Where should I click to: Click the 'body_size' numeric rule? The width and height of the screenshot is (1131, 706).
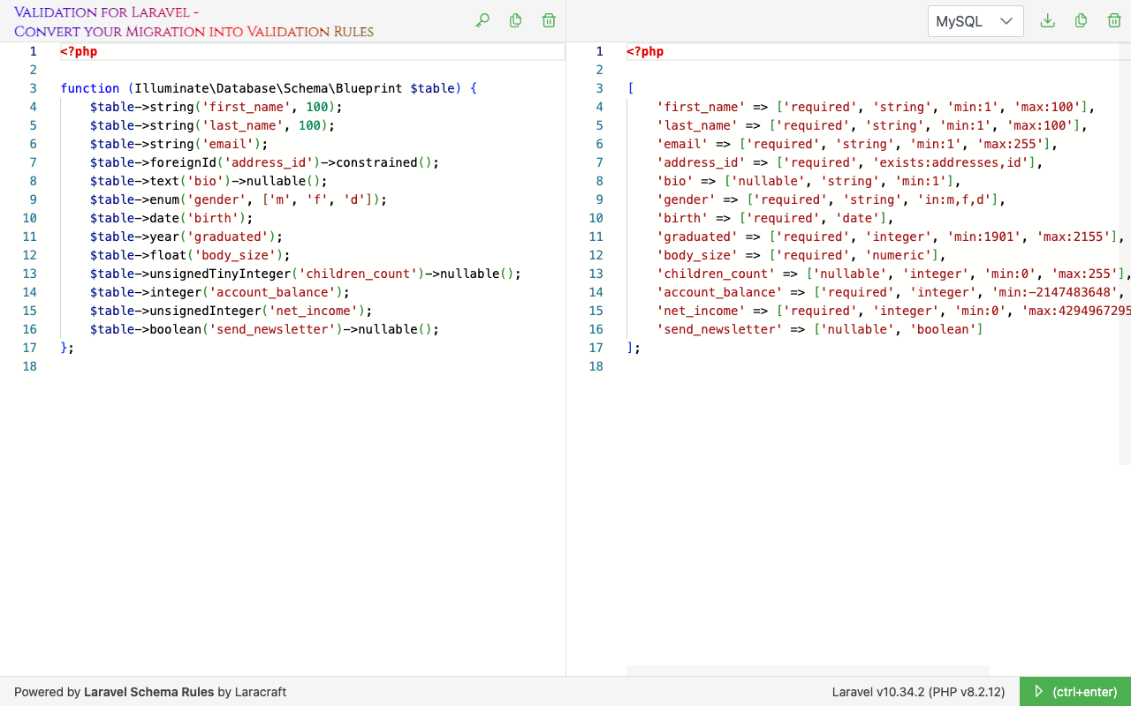[x=801, y=255]
